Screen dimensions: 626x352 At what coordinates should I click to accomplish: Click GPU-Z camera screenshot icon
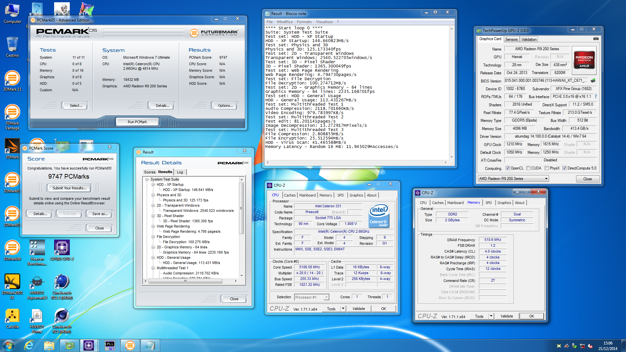tap(596, 39)
